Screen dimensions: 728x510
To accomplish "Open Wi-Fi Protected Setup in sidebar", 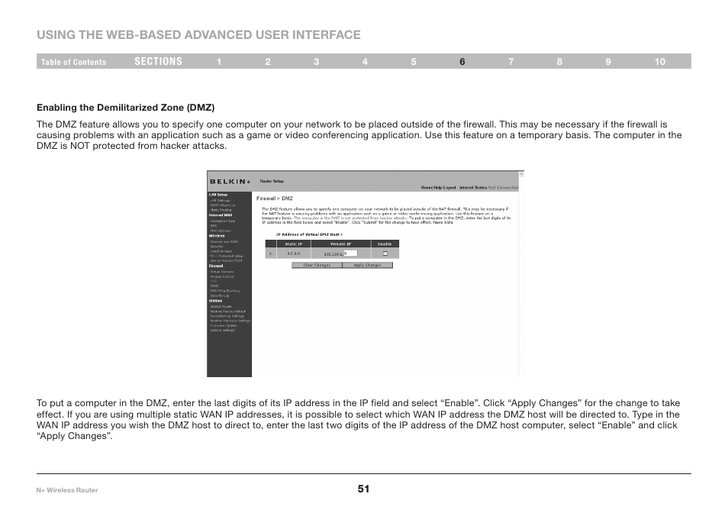I will point(226,256).
